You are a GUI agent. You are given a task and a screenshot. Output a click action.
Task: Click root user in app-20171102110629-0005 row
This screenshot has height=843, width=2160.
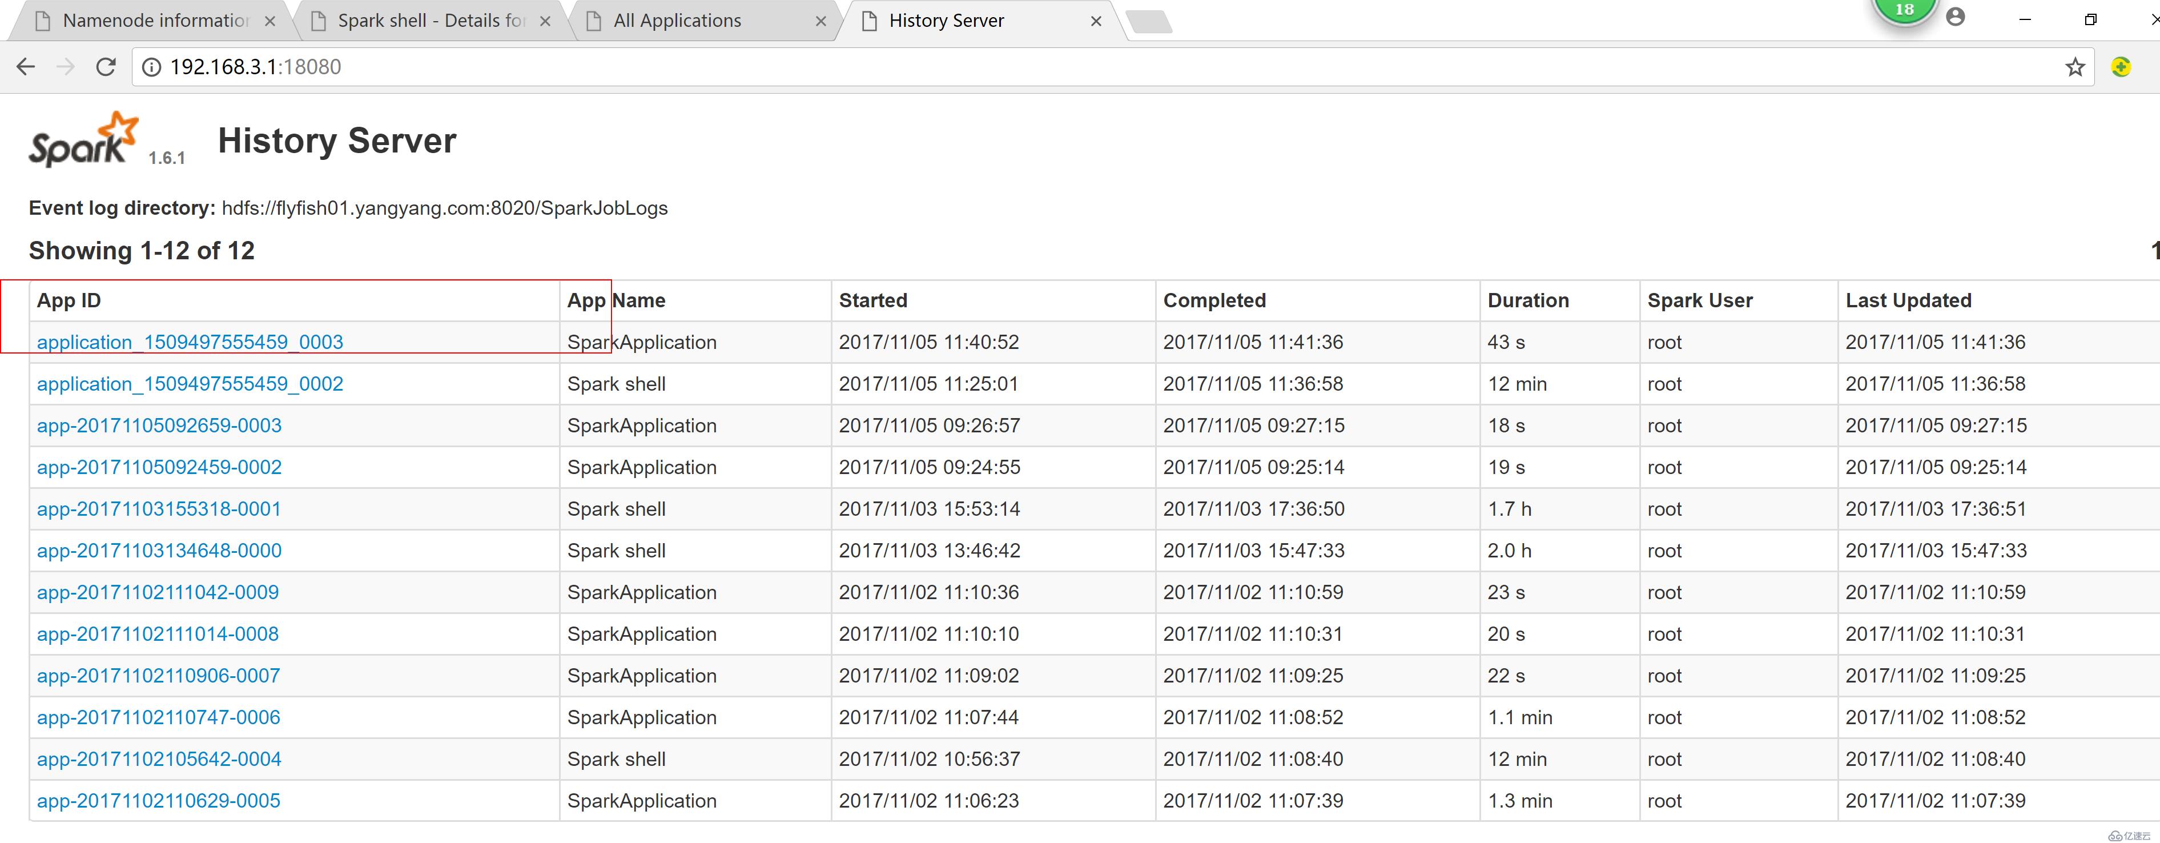[1664, 801]
